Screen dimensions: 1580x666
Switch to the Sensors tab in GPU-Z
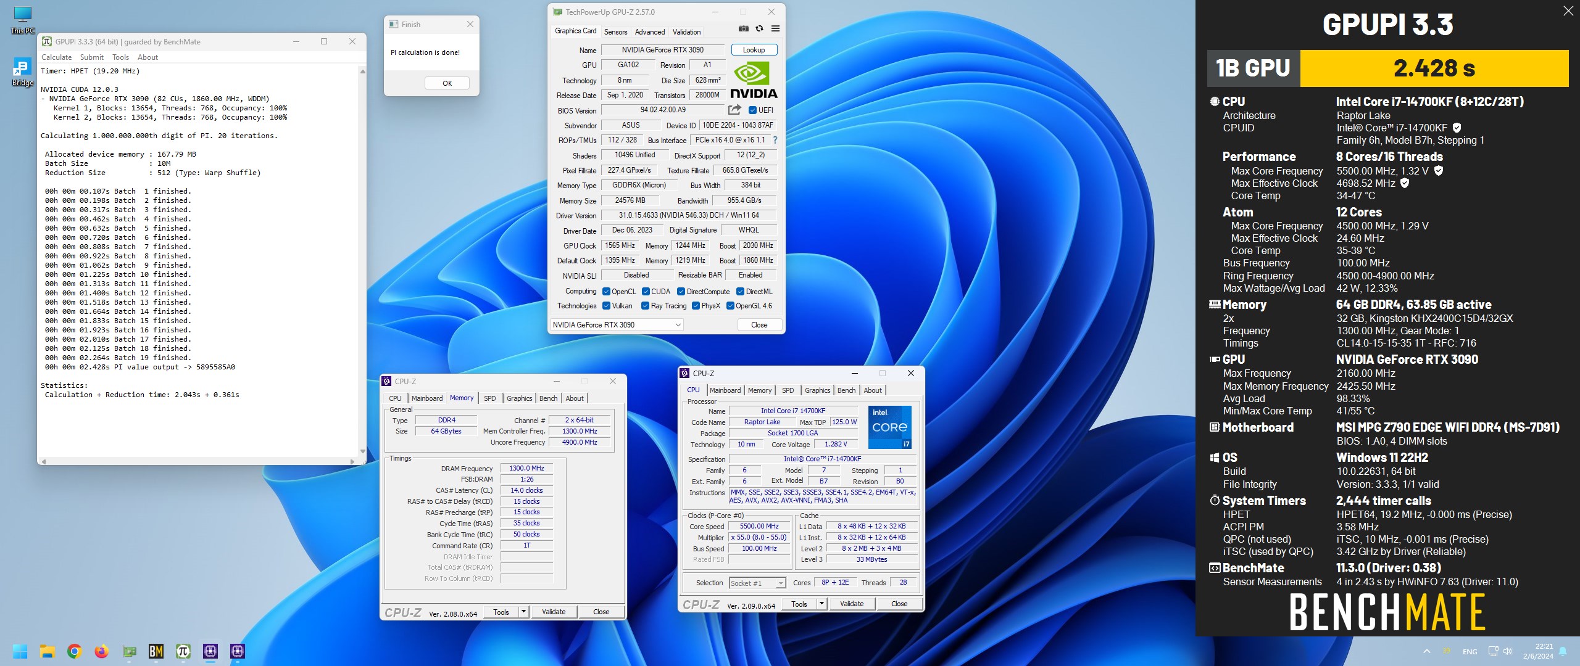pos(615,32)
